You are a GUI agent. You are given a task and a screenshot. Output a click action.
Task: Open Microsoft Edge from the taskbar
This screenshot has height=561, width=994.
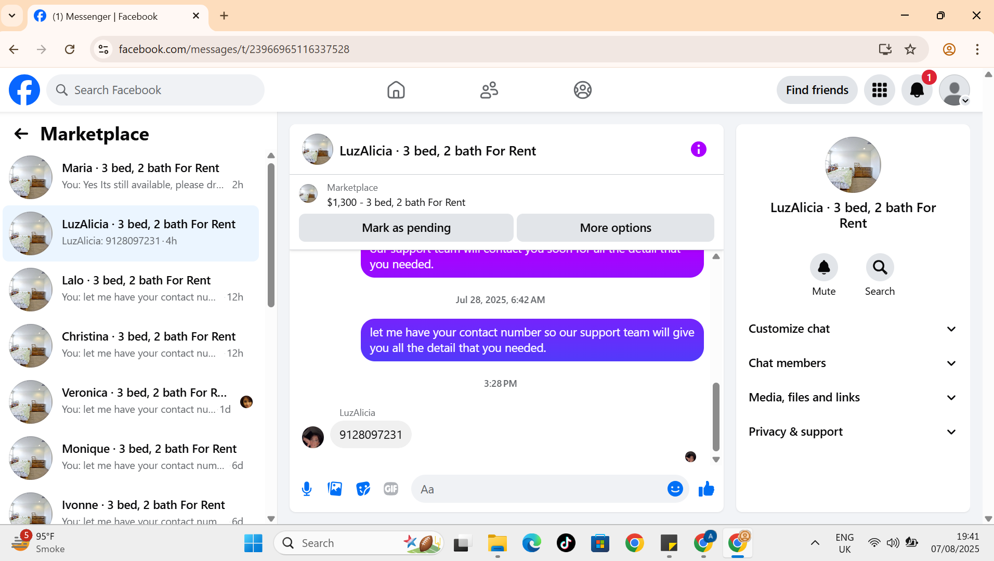531,543
